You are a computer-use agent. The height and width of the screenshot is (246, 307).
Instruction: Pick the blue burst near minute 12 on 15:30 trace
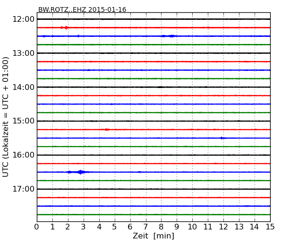tap(222, 138)
